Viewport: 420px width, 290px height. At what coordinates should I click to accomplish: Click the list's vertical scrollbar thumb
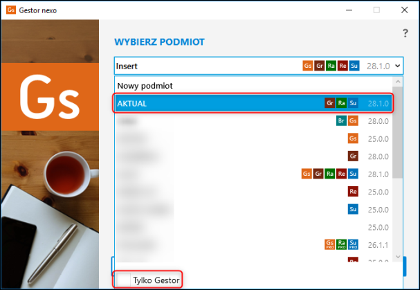point(398,132)
